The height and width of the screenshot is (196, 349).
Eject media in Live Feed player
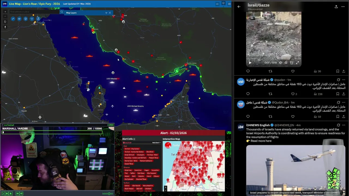coord(11,193)
